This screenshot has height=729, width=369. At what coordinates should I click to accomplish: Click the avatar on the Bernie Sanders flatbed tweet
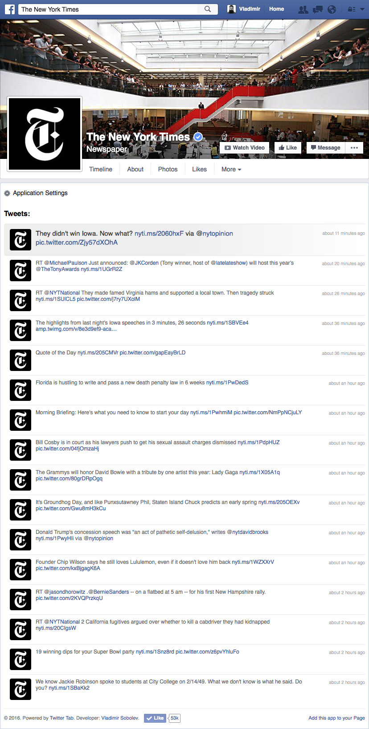20,599
